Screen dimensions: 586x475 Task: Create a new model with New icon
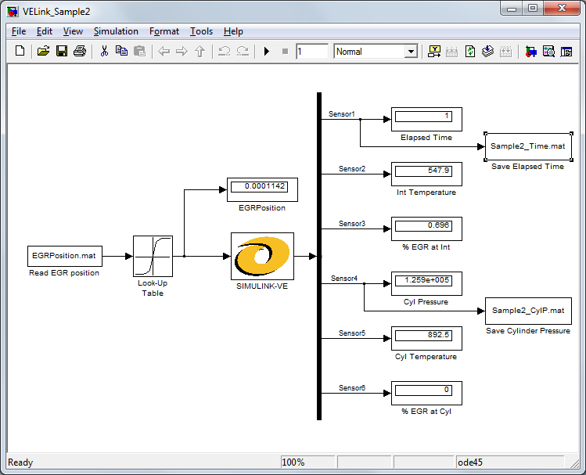[20, 51]
